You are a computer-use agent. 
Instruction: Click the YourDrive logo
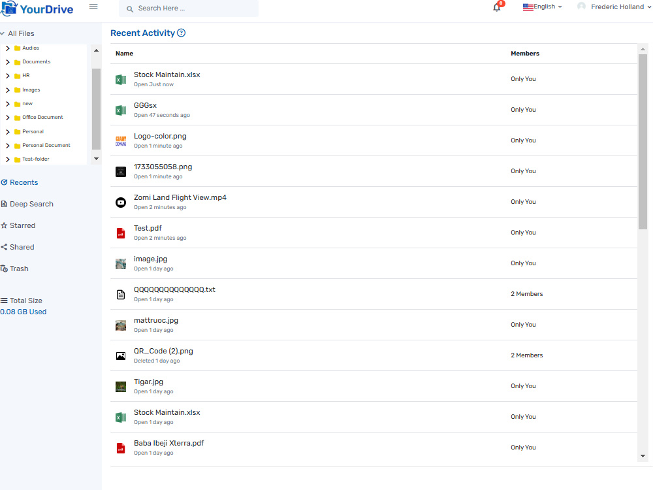(37, 8)
